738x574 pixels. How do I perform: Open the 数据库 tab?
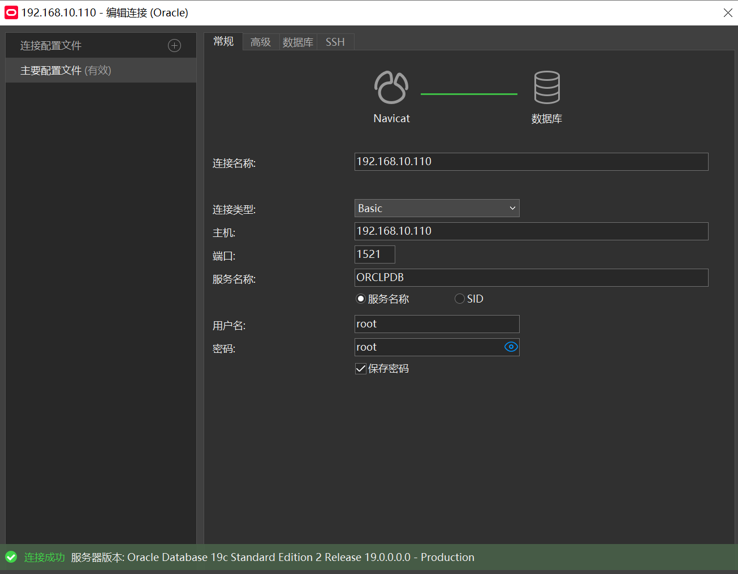pos(298,42)
